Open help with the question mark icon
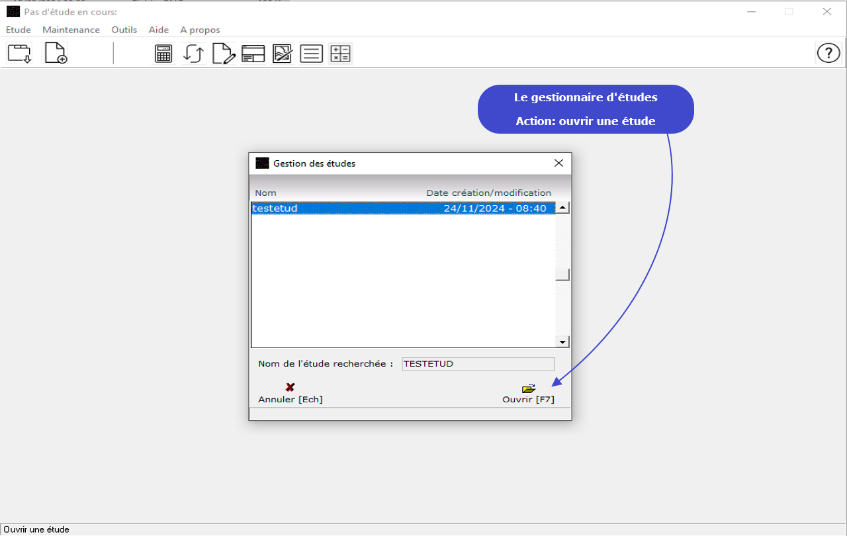The width and height of the screenshot is (847, 536). point(828,53)
